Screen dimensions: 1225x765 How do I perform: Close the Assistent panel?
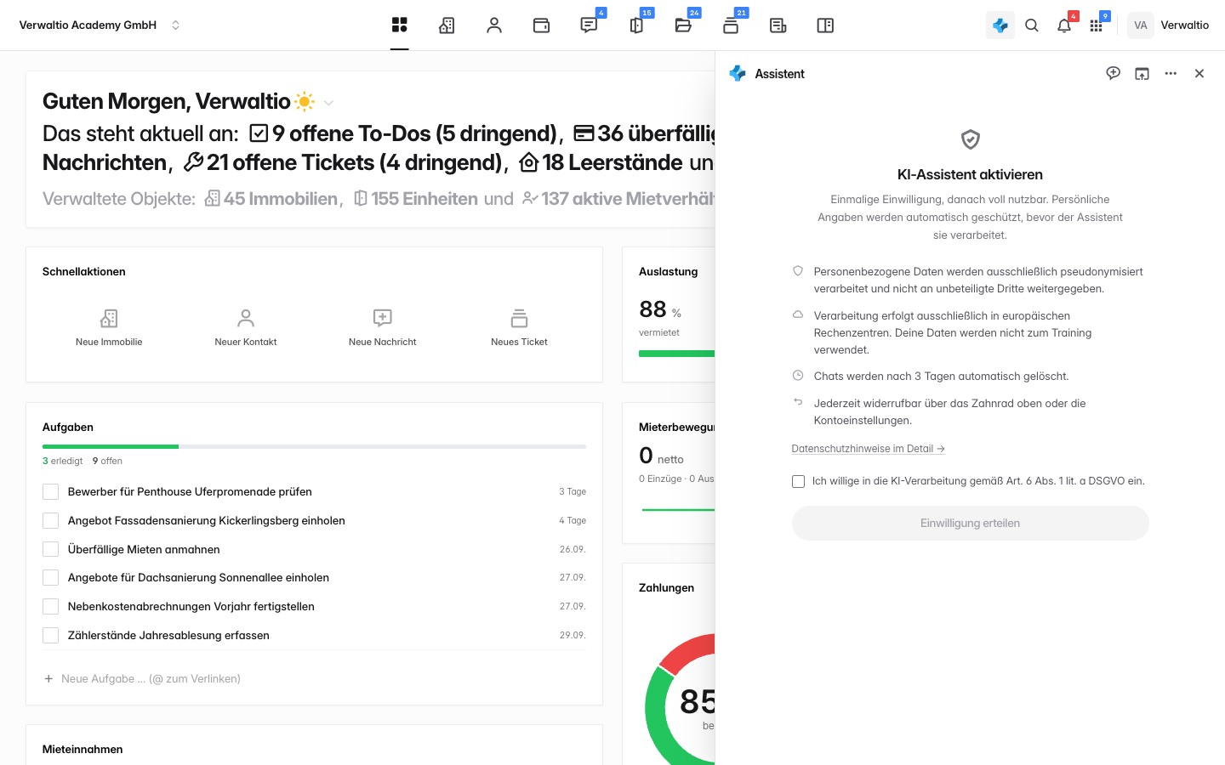point(1199,74)
